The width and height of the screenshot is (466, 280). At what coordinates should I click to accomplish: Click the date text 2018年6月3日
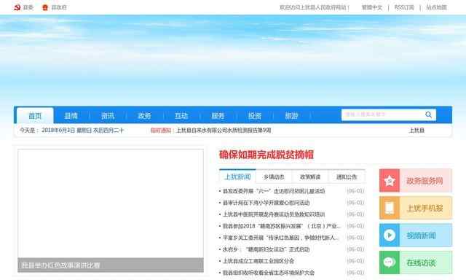pyautogui.click(x=58, y=131)
